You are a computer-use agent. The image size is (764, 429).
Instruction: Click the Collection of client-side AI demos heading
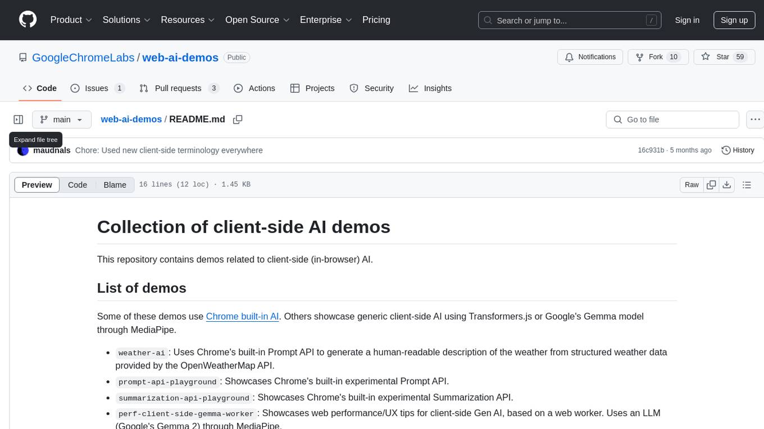244,226
